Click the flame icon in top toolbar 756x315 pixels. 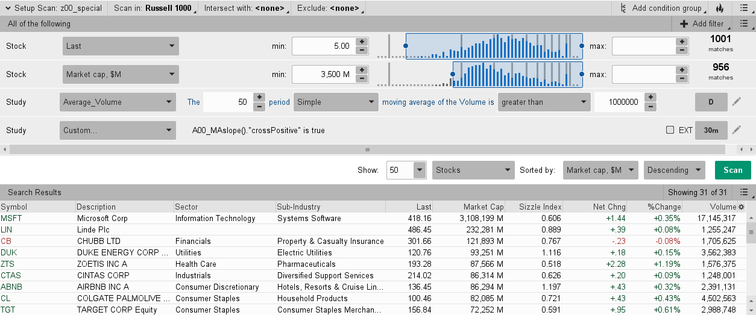tap(719, 8)
